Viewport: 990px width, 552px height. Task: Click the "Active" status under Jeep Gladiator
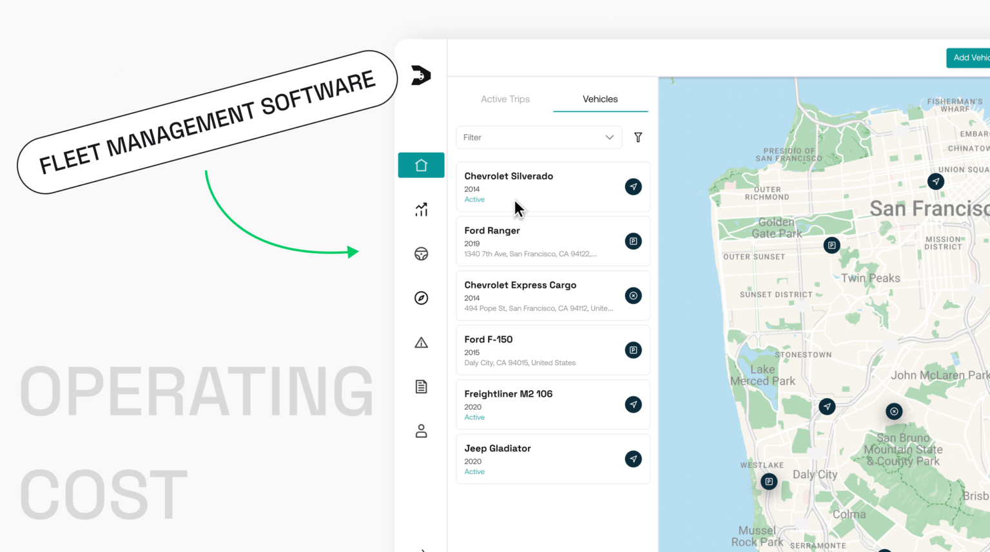click(474, 472)
